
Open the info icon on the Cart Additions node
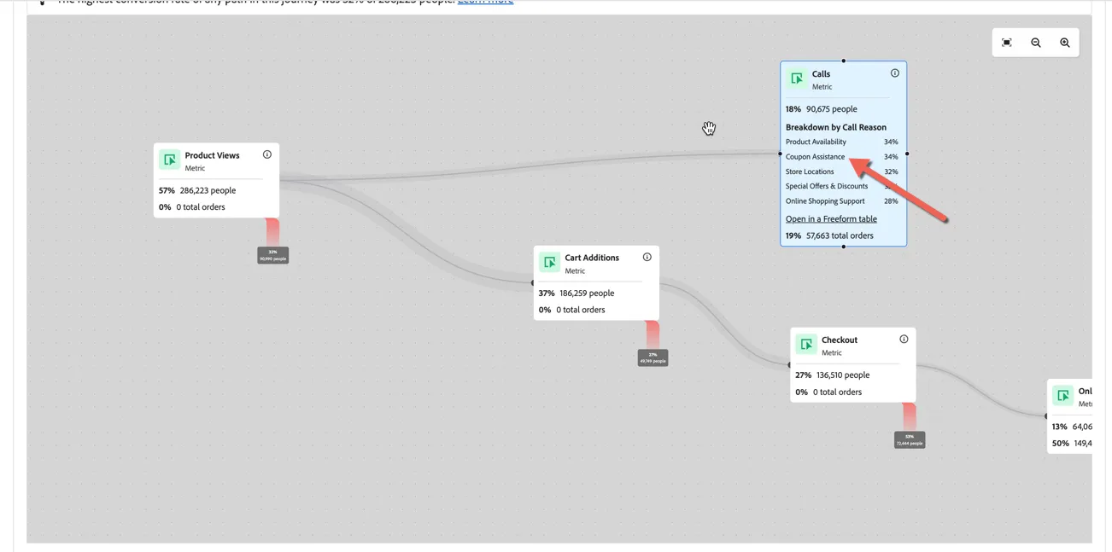647,257
